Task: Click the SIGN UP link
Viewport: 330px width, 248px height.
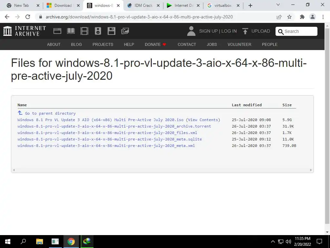Action: pos(209,31)
